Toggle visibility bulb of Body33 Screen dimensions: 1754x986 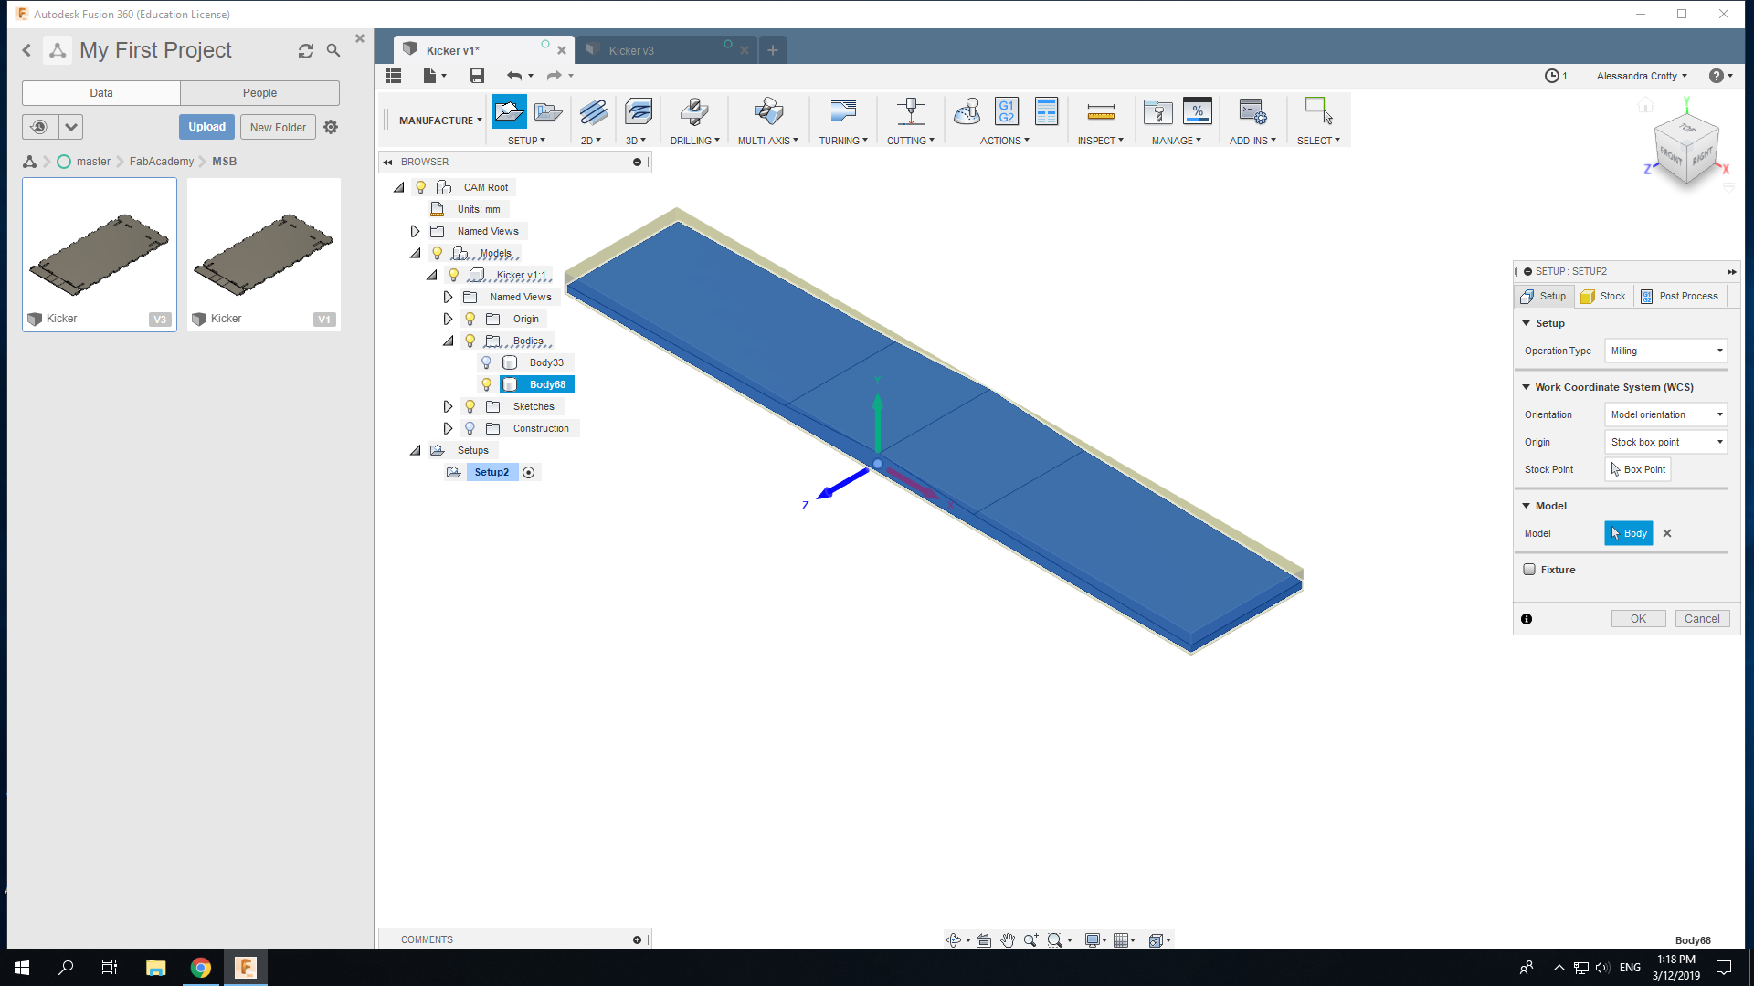pyautogui.click(x=486, y=362)
